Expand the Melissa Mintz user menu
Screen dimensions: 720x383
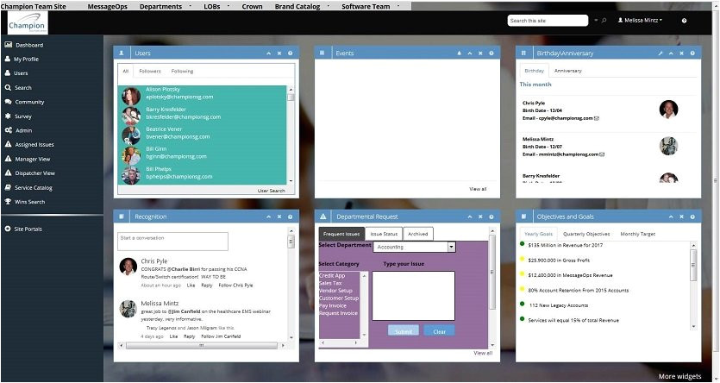click(x=640, y=20)
